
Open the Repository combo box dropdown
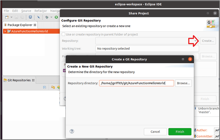pyautogui.click(x=195, y=41)
